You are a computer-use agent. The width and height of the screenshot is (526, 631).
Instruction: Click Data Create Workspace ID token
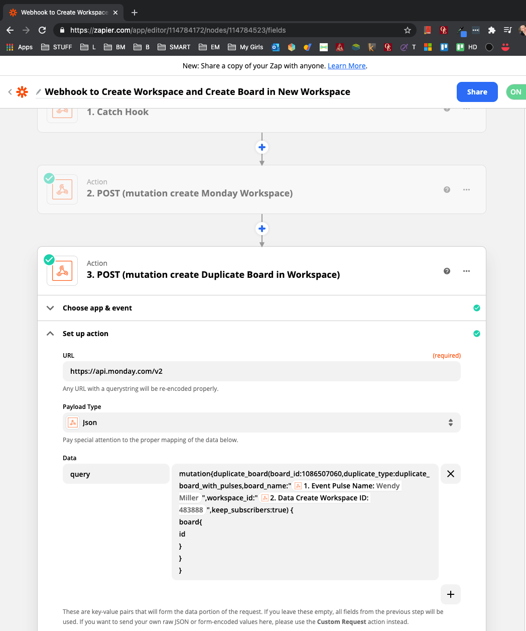[x=315, y=498]
